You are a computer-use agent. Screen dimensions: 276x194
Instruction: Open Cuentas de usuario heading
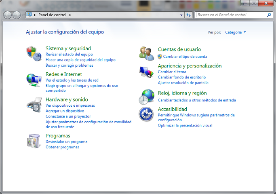pyautogui.click(x=179, y=49)
